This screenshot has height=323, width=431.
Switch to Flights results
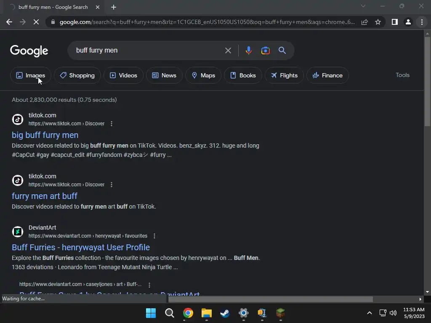click(284, 75)
